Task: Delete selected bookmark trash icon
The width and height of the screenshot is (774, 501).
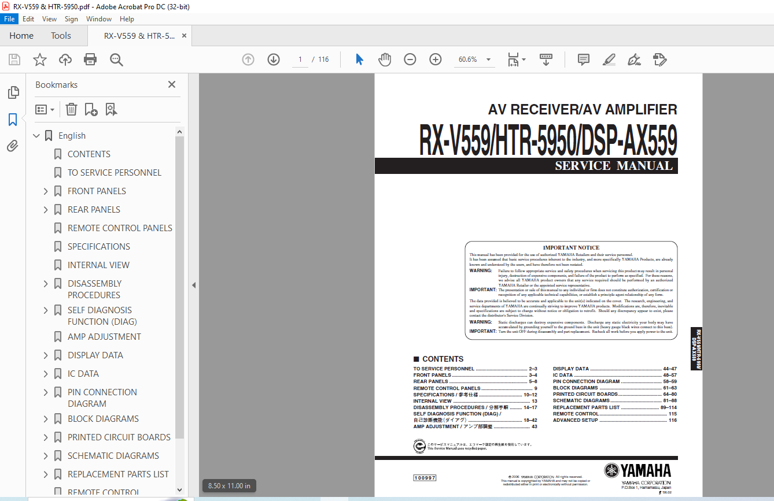Action: click(71, 109)
